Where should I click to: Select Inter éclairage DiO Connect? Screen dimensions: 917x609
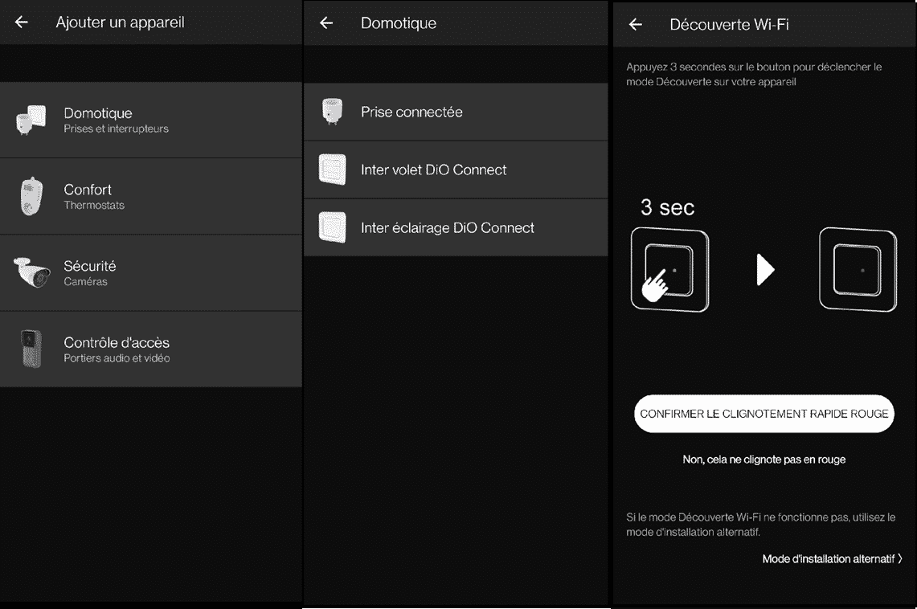[x=456, y=227]
